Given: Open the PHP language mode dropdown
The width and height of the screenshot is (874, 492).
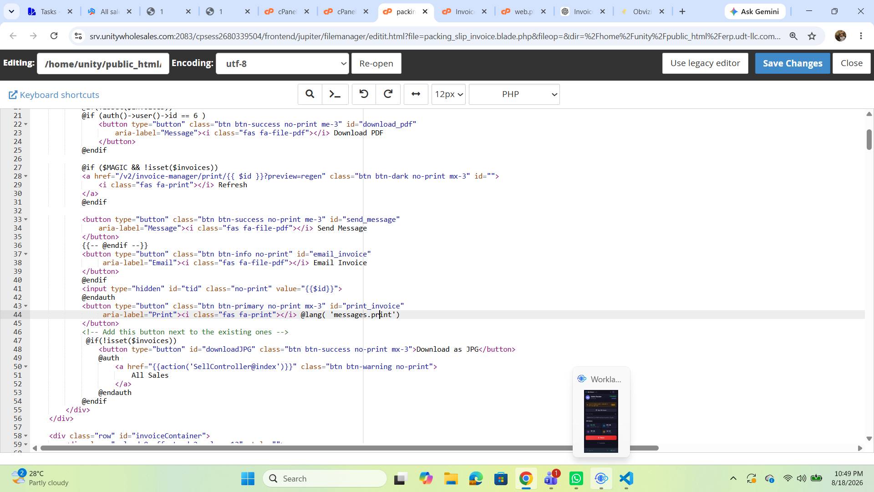Looking at the screenshot, I should [514, 94].
